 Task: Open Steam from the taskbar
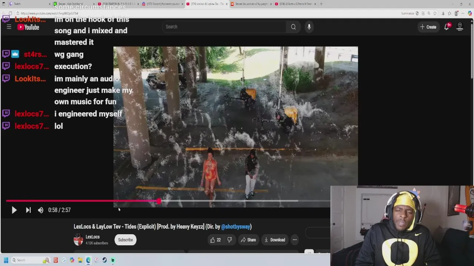(x=104, y=260)
